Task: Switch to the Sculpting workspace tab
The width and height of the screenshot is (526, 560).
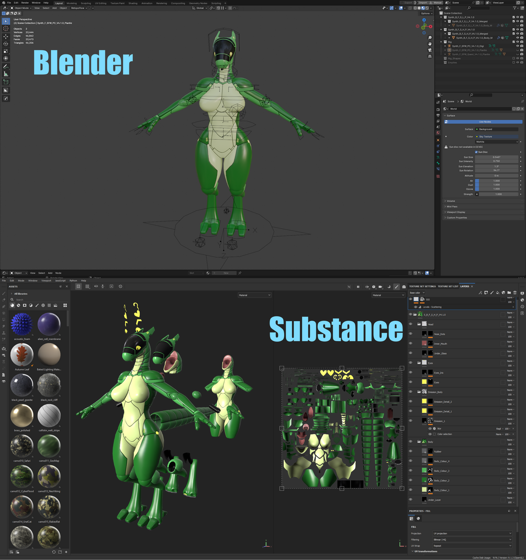Action: tap(86, 3)
